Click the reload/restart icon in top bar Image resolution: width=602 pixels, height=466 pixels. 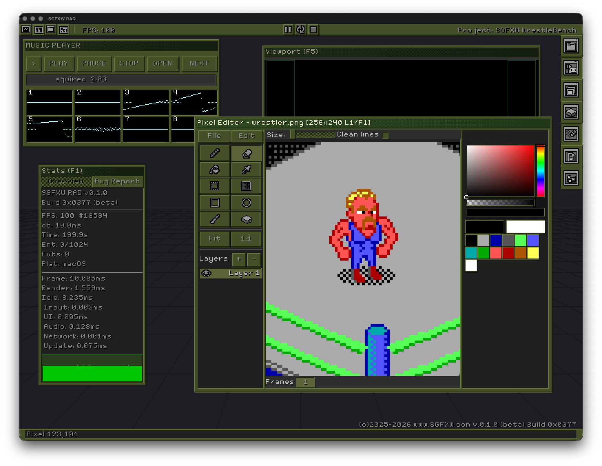(301, 30)
